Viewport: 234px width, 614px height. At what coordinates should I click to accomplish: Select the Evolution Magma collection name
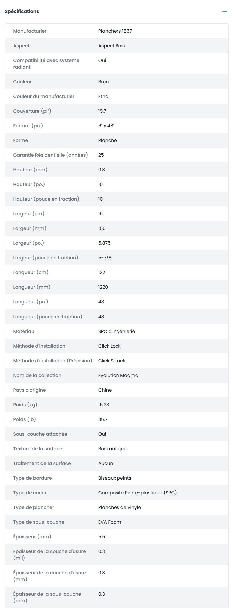pyautogui.click(x=118, y=375)
